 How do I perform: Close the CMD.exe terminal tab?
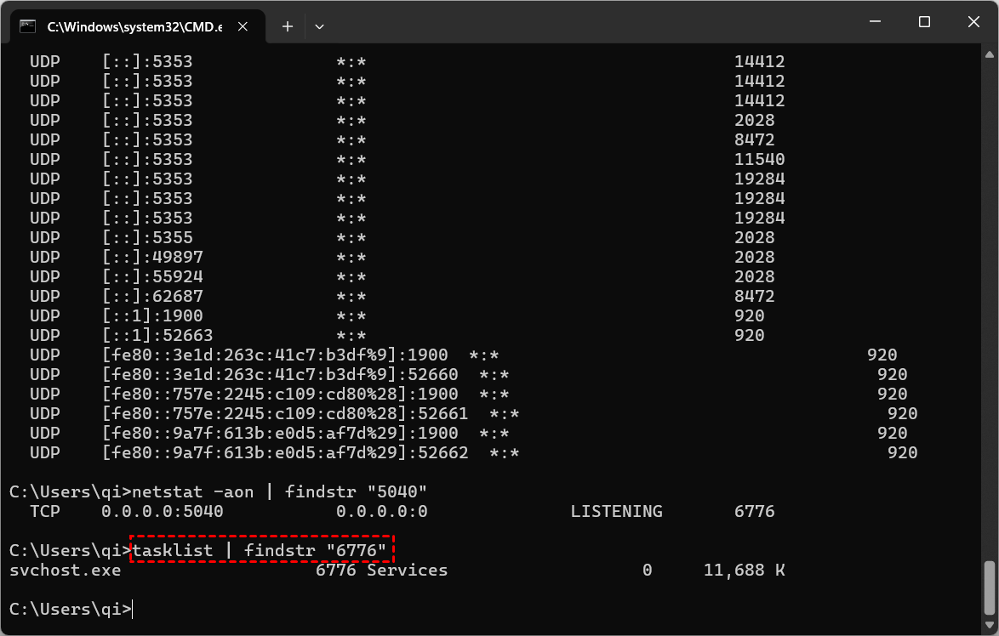click(243, 26)
